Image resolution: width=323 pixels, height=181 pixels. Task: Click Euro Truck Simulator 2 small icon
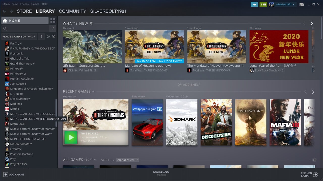pyautogui.click(x=252, y=70)
